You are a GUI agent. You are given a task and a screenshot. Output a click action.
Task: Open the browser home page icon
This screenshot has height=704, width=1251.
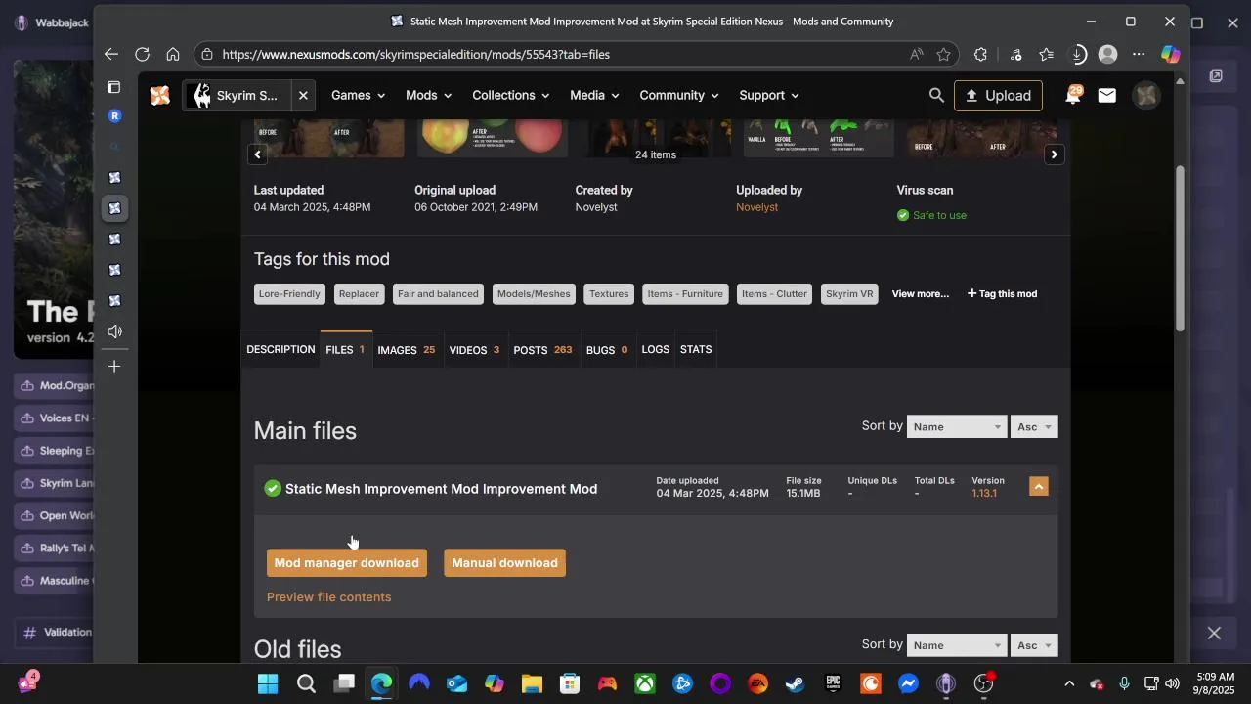point(173,55)
